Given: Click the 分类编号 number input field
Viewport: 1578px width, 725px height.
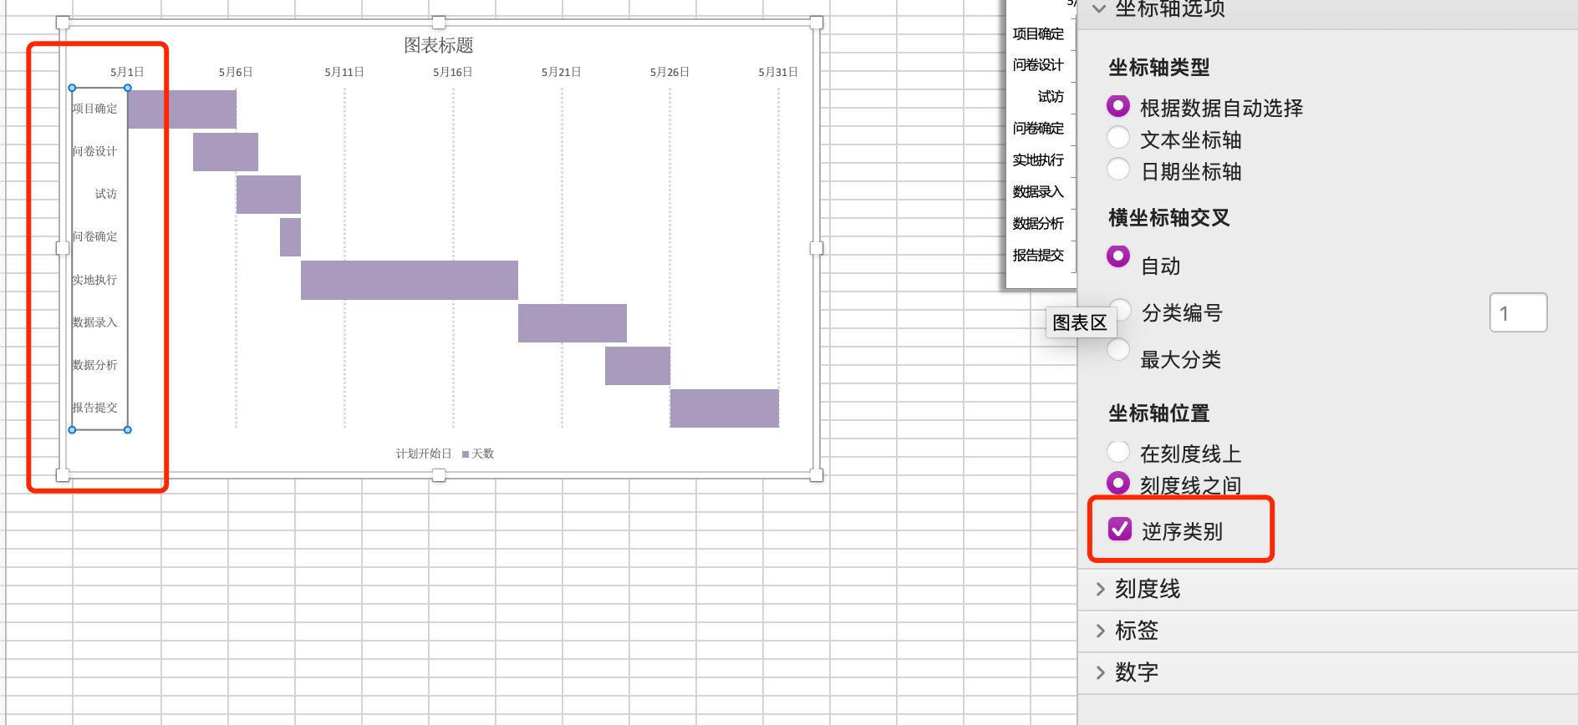Looking at the screenshot, I should 1518,312.
